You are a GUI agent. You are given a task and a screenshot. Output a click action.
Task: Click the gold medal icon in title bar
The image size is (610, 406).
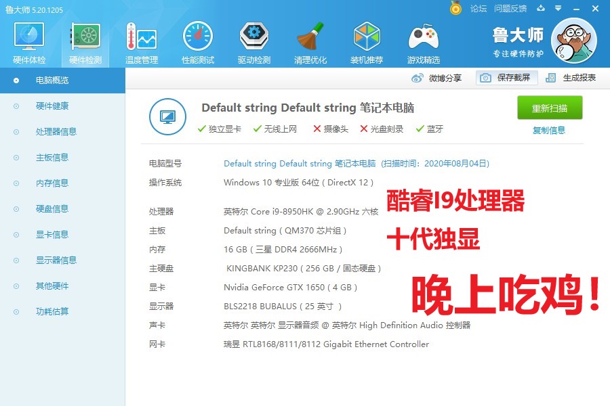[x=455, y=7]
